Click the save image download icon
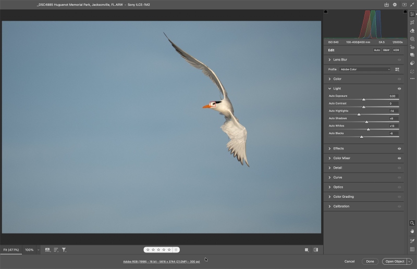417x269 pixels. coord(386,5)
